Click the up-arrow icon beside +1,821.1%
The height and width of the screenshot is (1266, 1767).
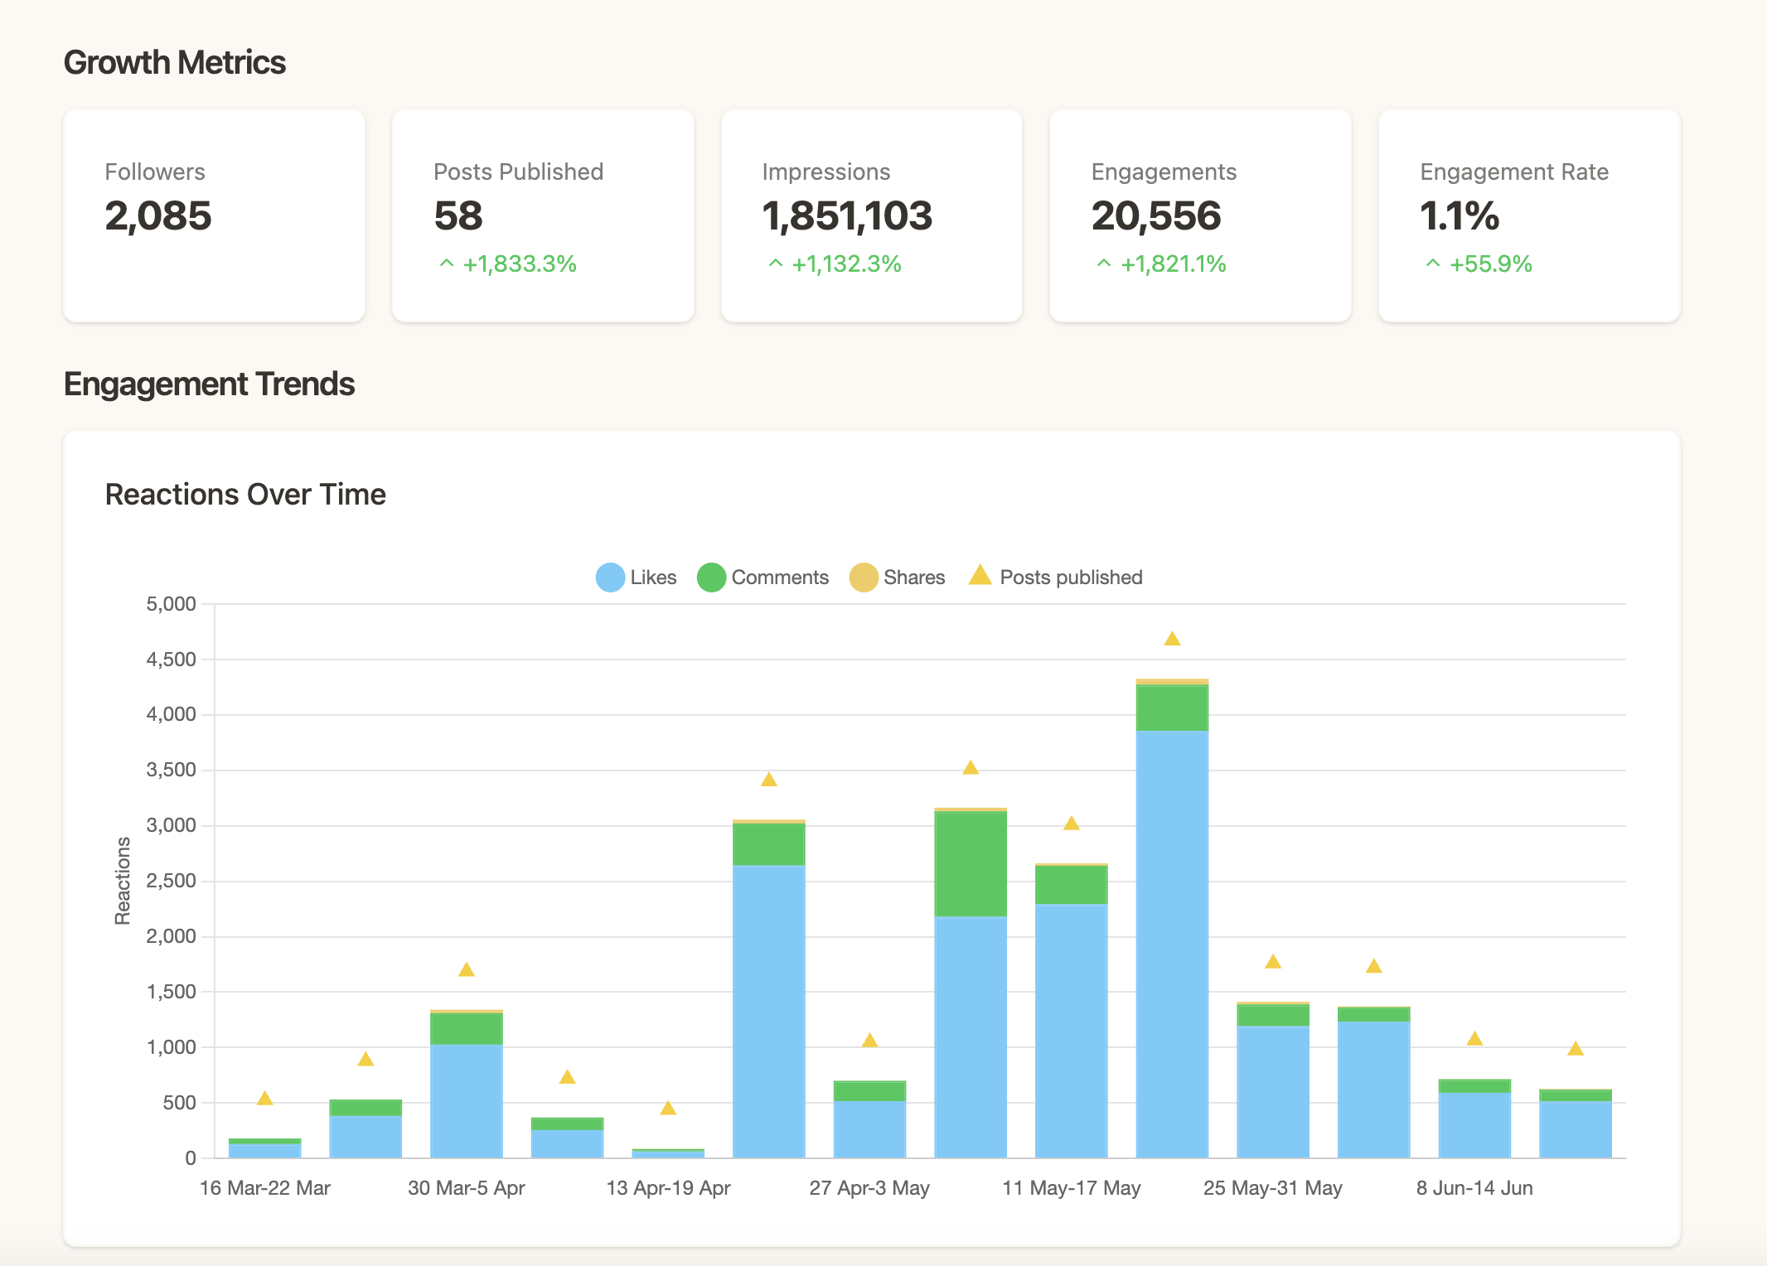point(1104,263)
